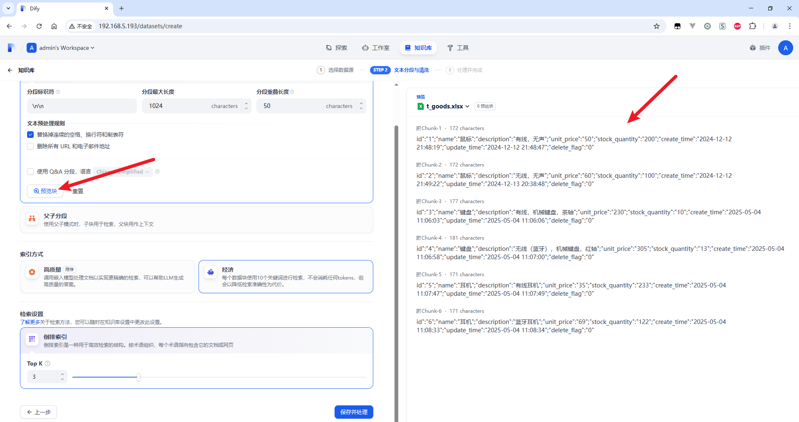Reload the page with refresh icon
Viewport: 799px width, 422px height.
pos(39,26)
